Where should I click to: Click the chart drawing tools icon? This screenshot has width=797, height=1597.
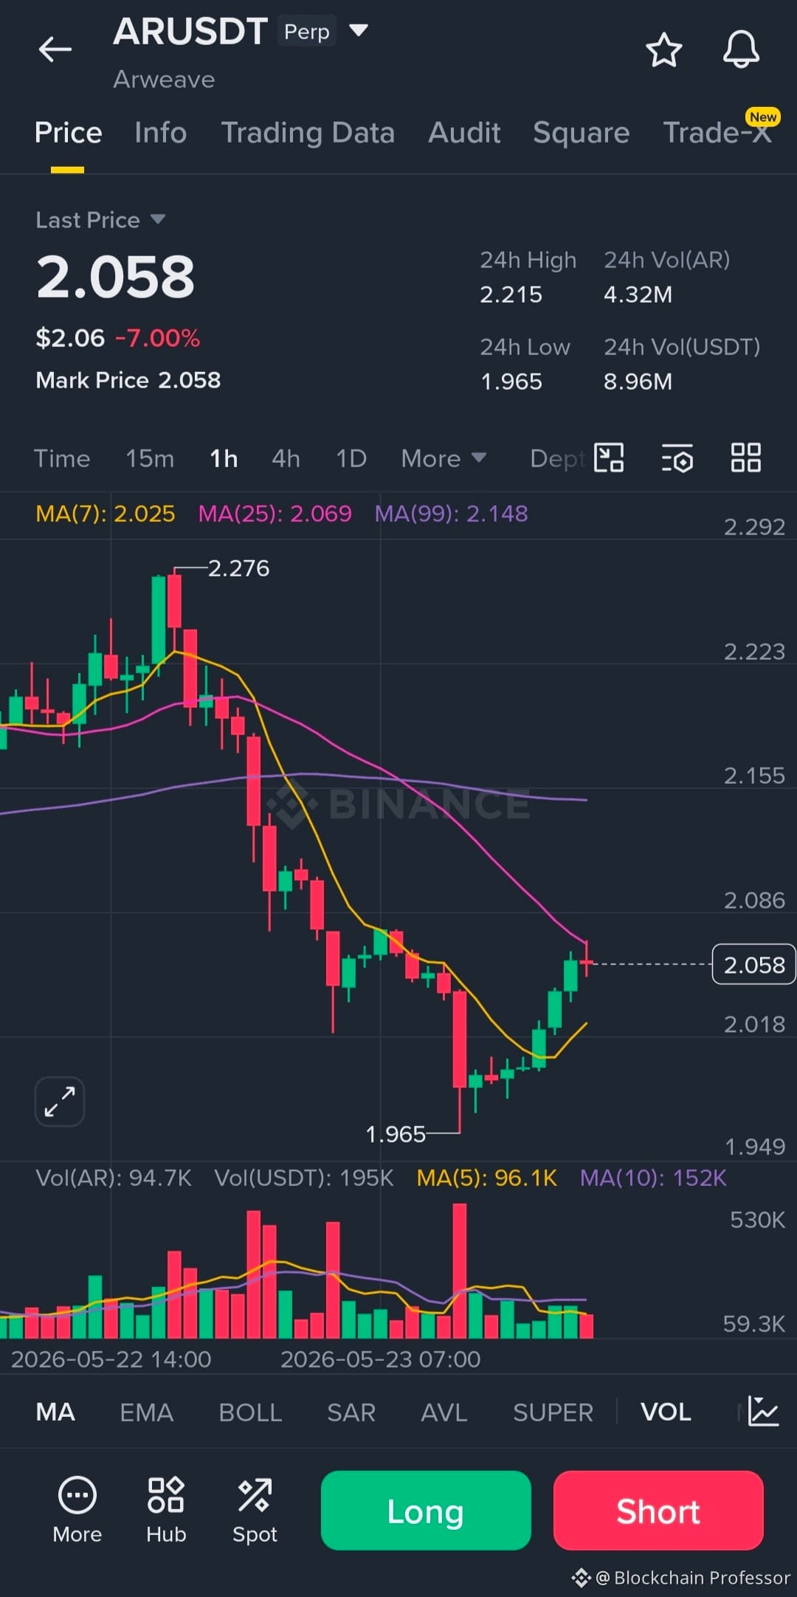click(x=609, y=458)
